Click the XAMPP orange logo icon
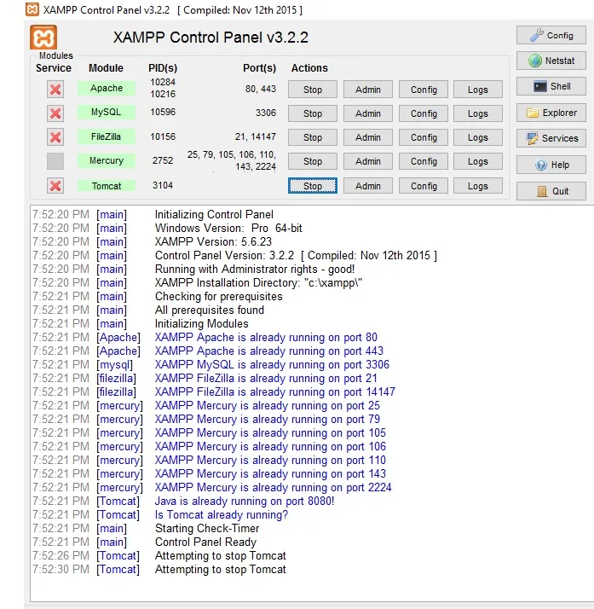This screenshot has height=609, width=594. [x=43, y=38]
